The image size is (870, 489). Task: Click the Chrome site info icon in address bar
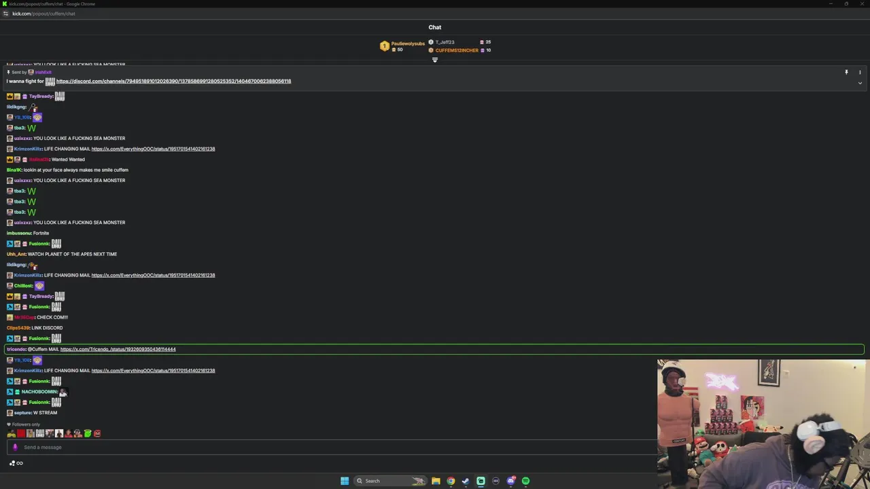tap(5, 14)
